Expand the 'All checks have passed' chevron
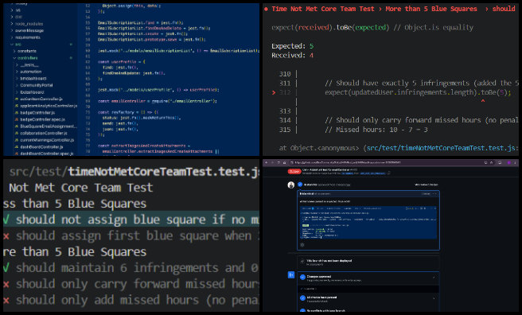 point(434,298)
